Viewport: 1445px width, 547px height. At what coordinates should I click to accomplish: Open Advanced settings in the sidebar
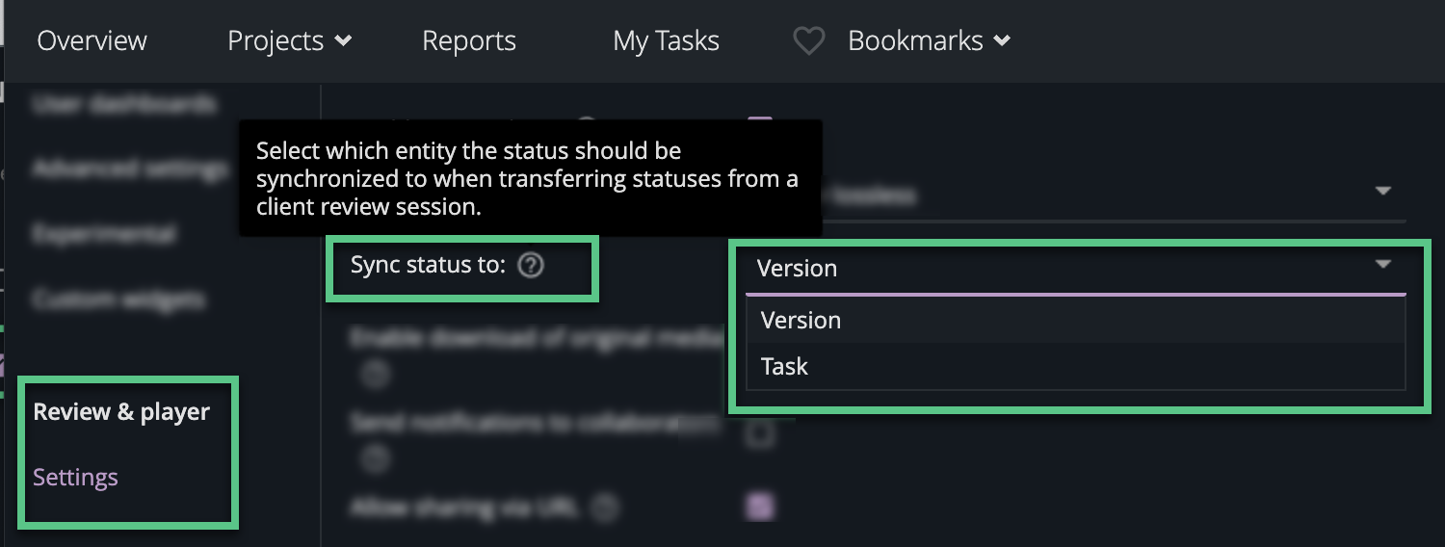point(130,169)
